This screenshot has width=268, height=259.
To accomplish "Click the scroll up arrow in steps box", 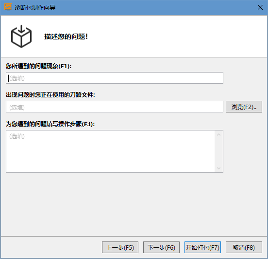I will [x=218, y=135].
